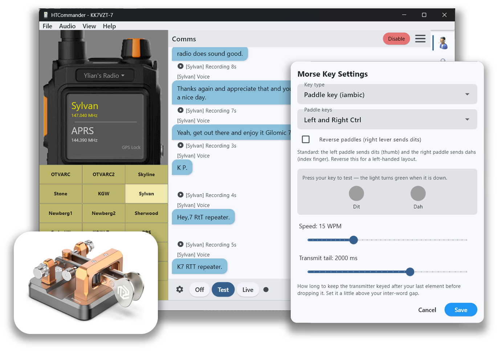Click the Speed WPM slider handle
The width and height of the screenshot is (498, 351).
[x=354, y=240]
